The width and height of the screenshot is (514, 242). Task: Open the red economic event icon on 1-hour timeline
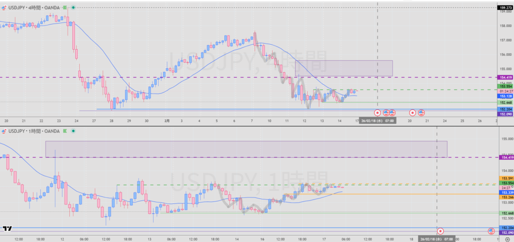click(x=440, y=231)
